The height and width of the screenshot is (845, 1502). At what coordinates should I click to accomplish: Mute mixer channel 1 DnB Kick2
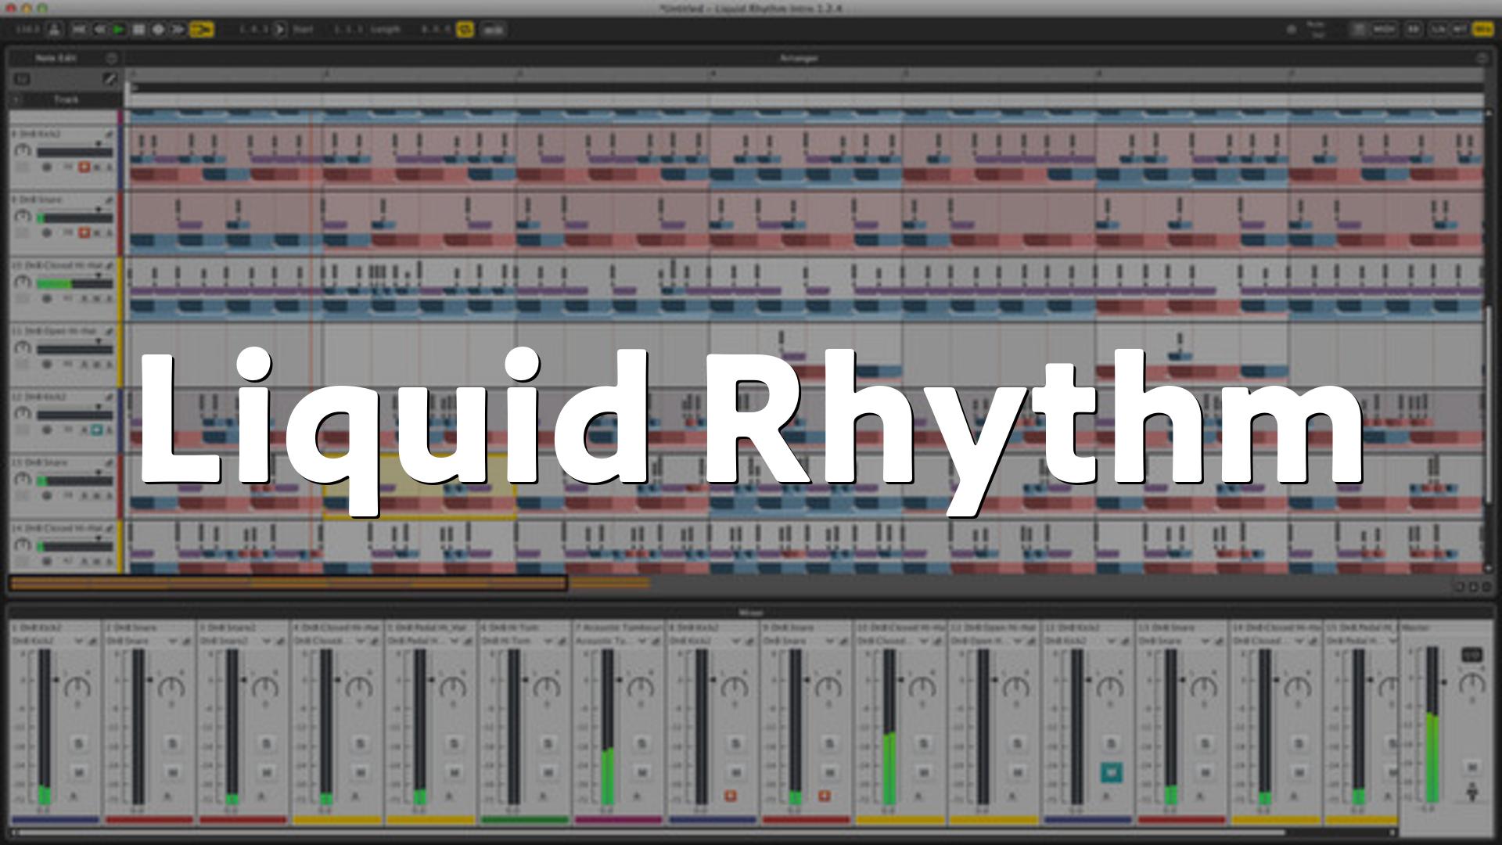tap(78, 772)
